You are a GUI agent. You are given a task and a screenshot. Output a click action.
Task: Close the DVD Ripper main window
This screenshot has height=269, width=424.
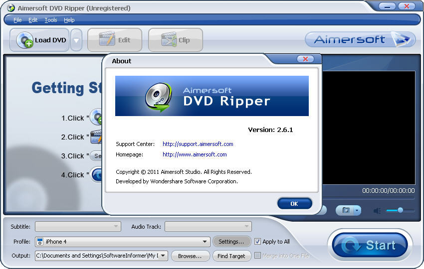click(x=407, y=6)
